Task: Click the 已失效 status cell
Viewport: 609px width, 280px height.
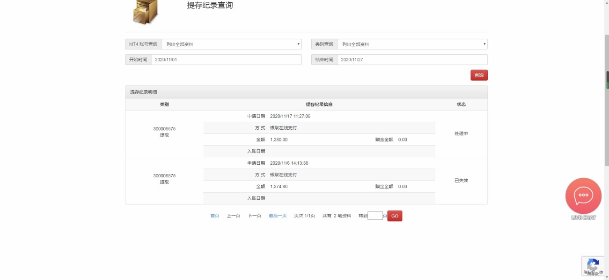Action: (461, 181)
